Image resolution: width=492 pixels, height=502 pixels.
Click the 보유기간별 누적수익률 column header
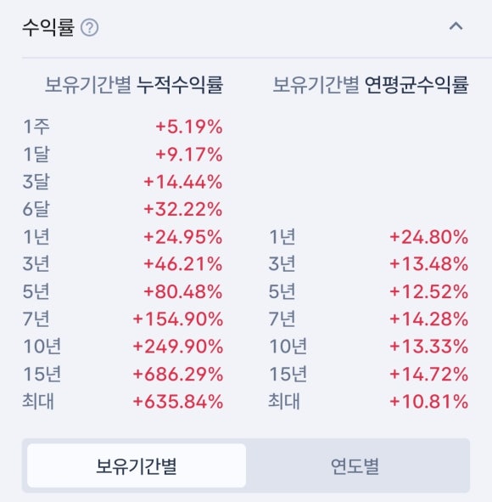point(134,85)
